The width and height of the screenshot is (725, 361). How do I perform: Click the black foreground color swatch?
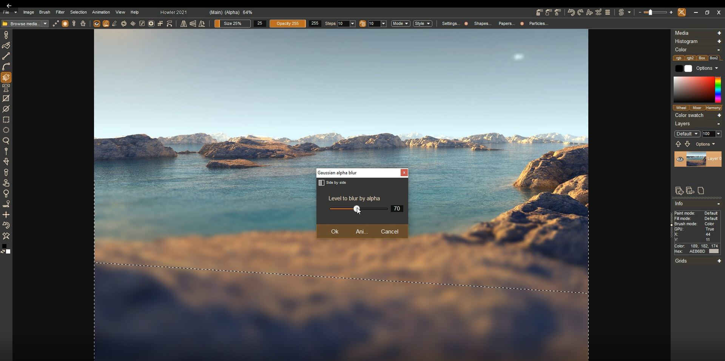click(x=679, y=68)
